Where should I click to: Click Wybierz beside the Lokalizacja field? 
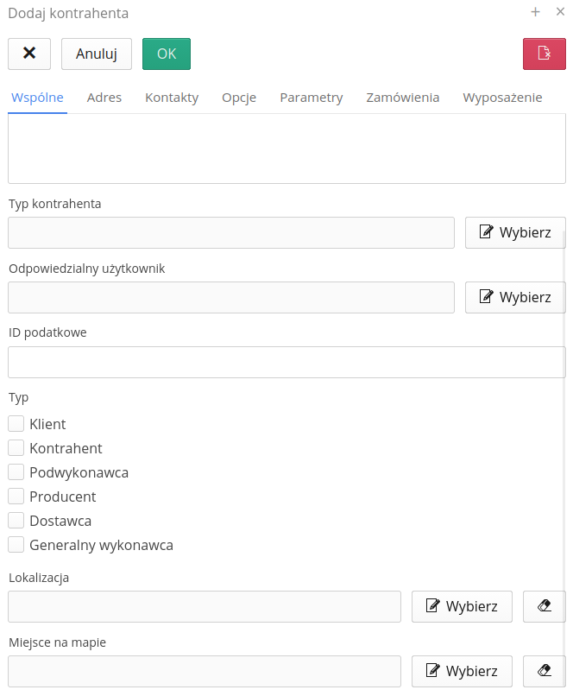point(462,606)
